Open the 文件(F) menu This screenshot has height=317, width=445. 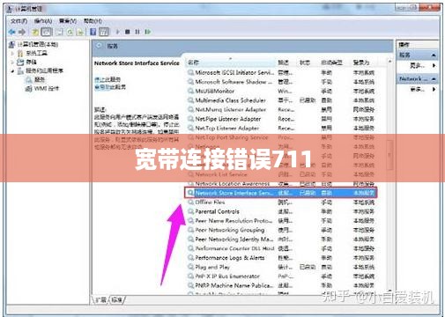[x=19, y=21]
